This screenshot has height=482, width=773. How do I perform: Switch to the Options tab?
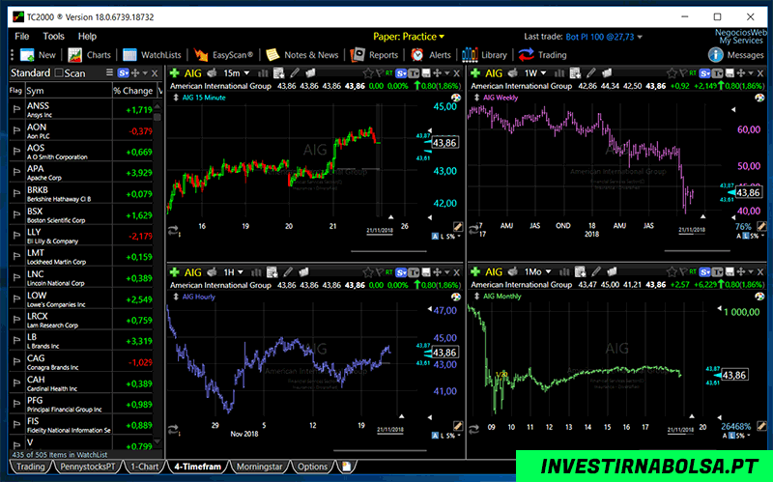point(312,467)
